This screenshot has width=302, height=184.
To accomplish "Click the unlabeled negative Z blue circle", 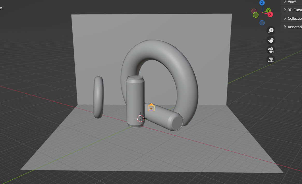I will (262, 23).
